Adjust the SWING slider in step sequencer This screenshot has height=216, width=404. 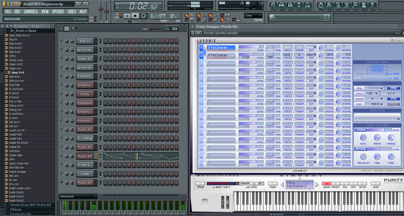click(x=155, y=29)
